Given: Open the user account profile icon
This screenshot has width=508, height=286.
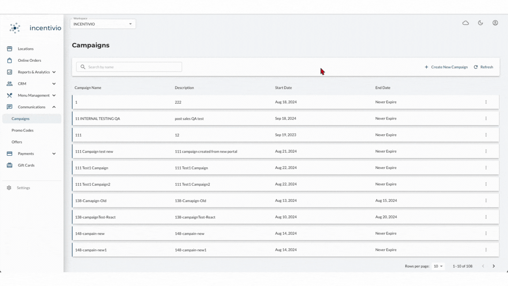Looking at the screenshot, I should pyautogui.click(x=495, y=23).
